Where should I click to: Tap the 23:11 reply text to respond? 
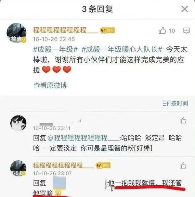(x=108, y=143)
